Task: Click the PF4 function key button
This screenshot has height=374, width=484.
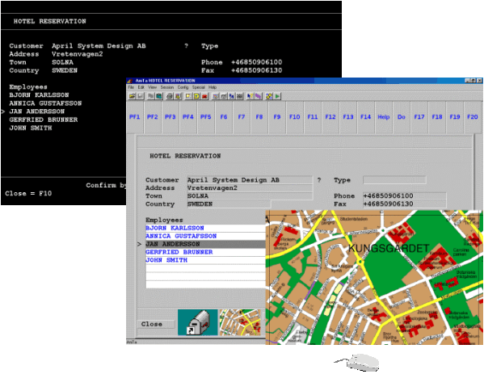Action: (x=188, y=117)
